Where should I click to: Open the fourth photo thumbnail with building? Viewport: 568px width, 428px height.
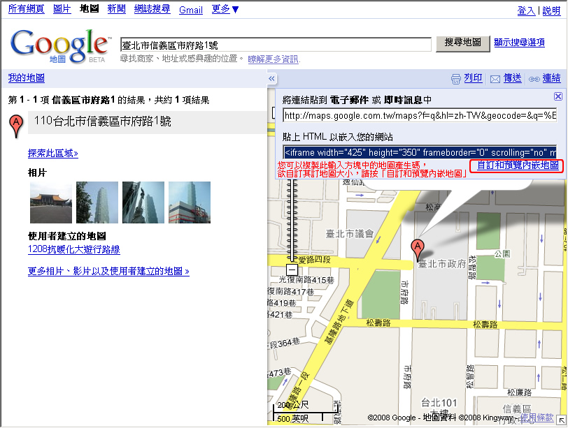[190, 202]
